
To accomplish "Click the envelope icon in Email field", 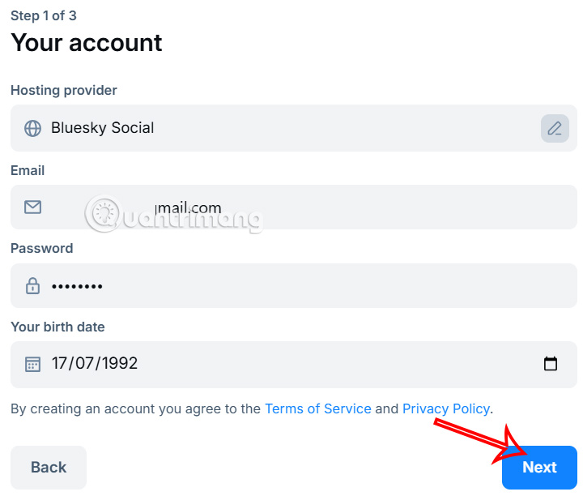I will (32, 207).
